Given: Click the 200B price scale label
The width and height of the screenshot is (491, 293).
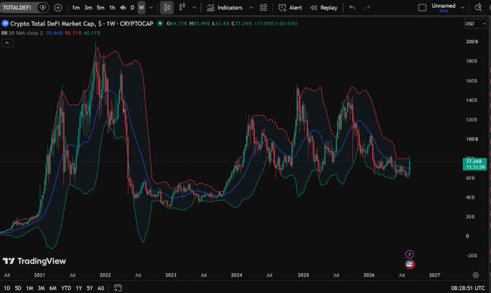Looking at the screenshot, I should (472, 42).
